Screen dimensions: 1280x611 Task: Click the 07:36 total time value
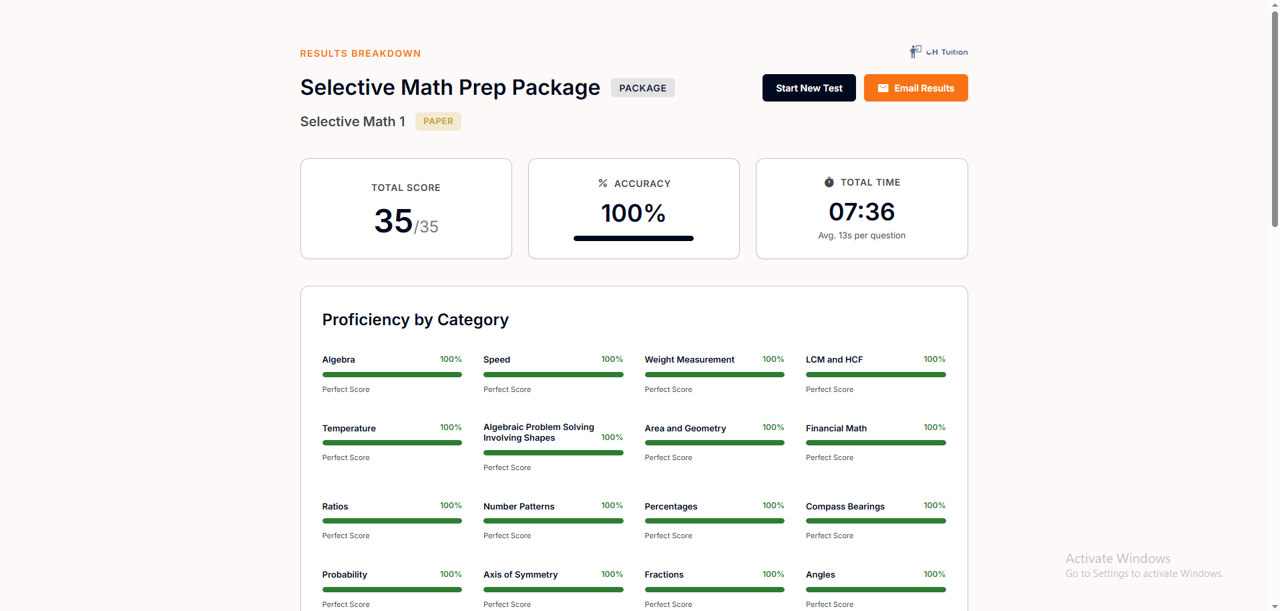click(x=861, y=212)
